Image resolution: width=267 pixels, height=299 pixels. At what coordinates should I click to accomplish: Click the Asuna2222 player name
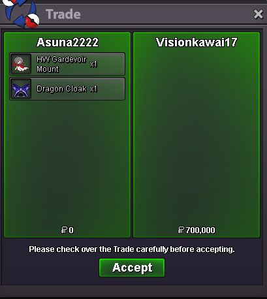[67, 42]
